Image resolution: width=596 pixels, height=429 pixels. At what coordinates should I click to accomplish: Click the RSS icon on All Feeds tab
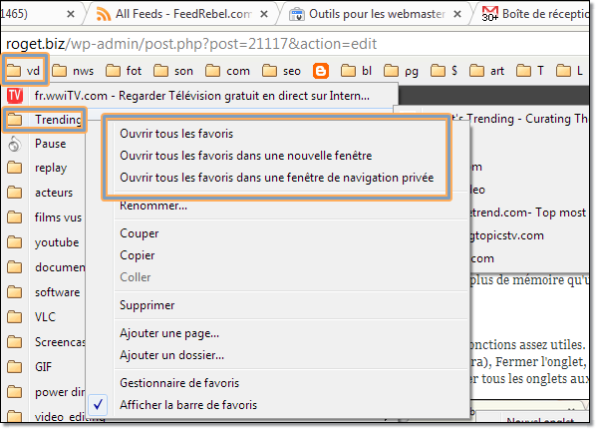point(104,14)
